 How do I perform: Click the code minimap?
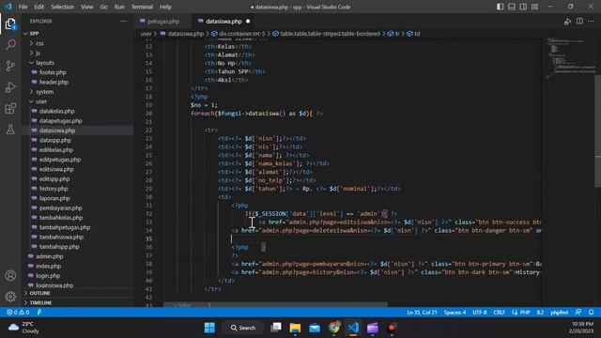570,57
